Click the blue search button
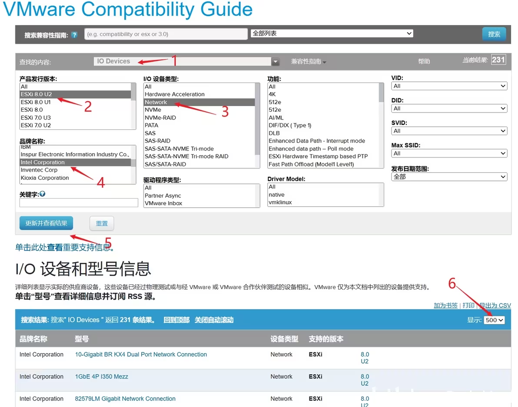 click(494, 34)
